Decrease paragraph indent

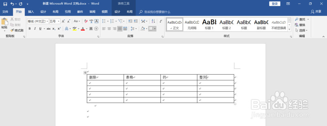pos(130,21)
